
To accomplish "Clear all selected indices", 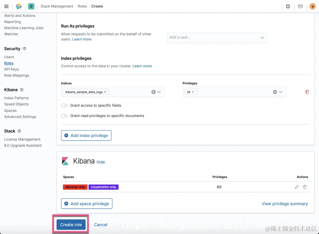I will [153, 92].
